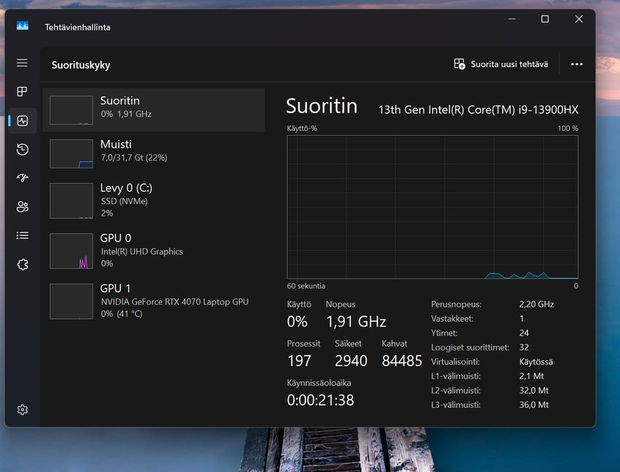Screen dimensions: 620x472
Task: Select Muisti in the performance list
Action: point(154,150)
